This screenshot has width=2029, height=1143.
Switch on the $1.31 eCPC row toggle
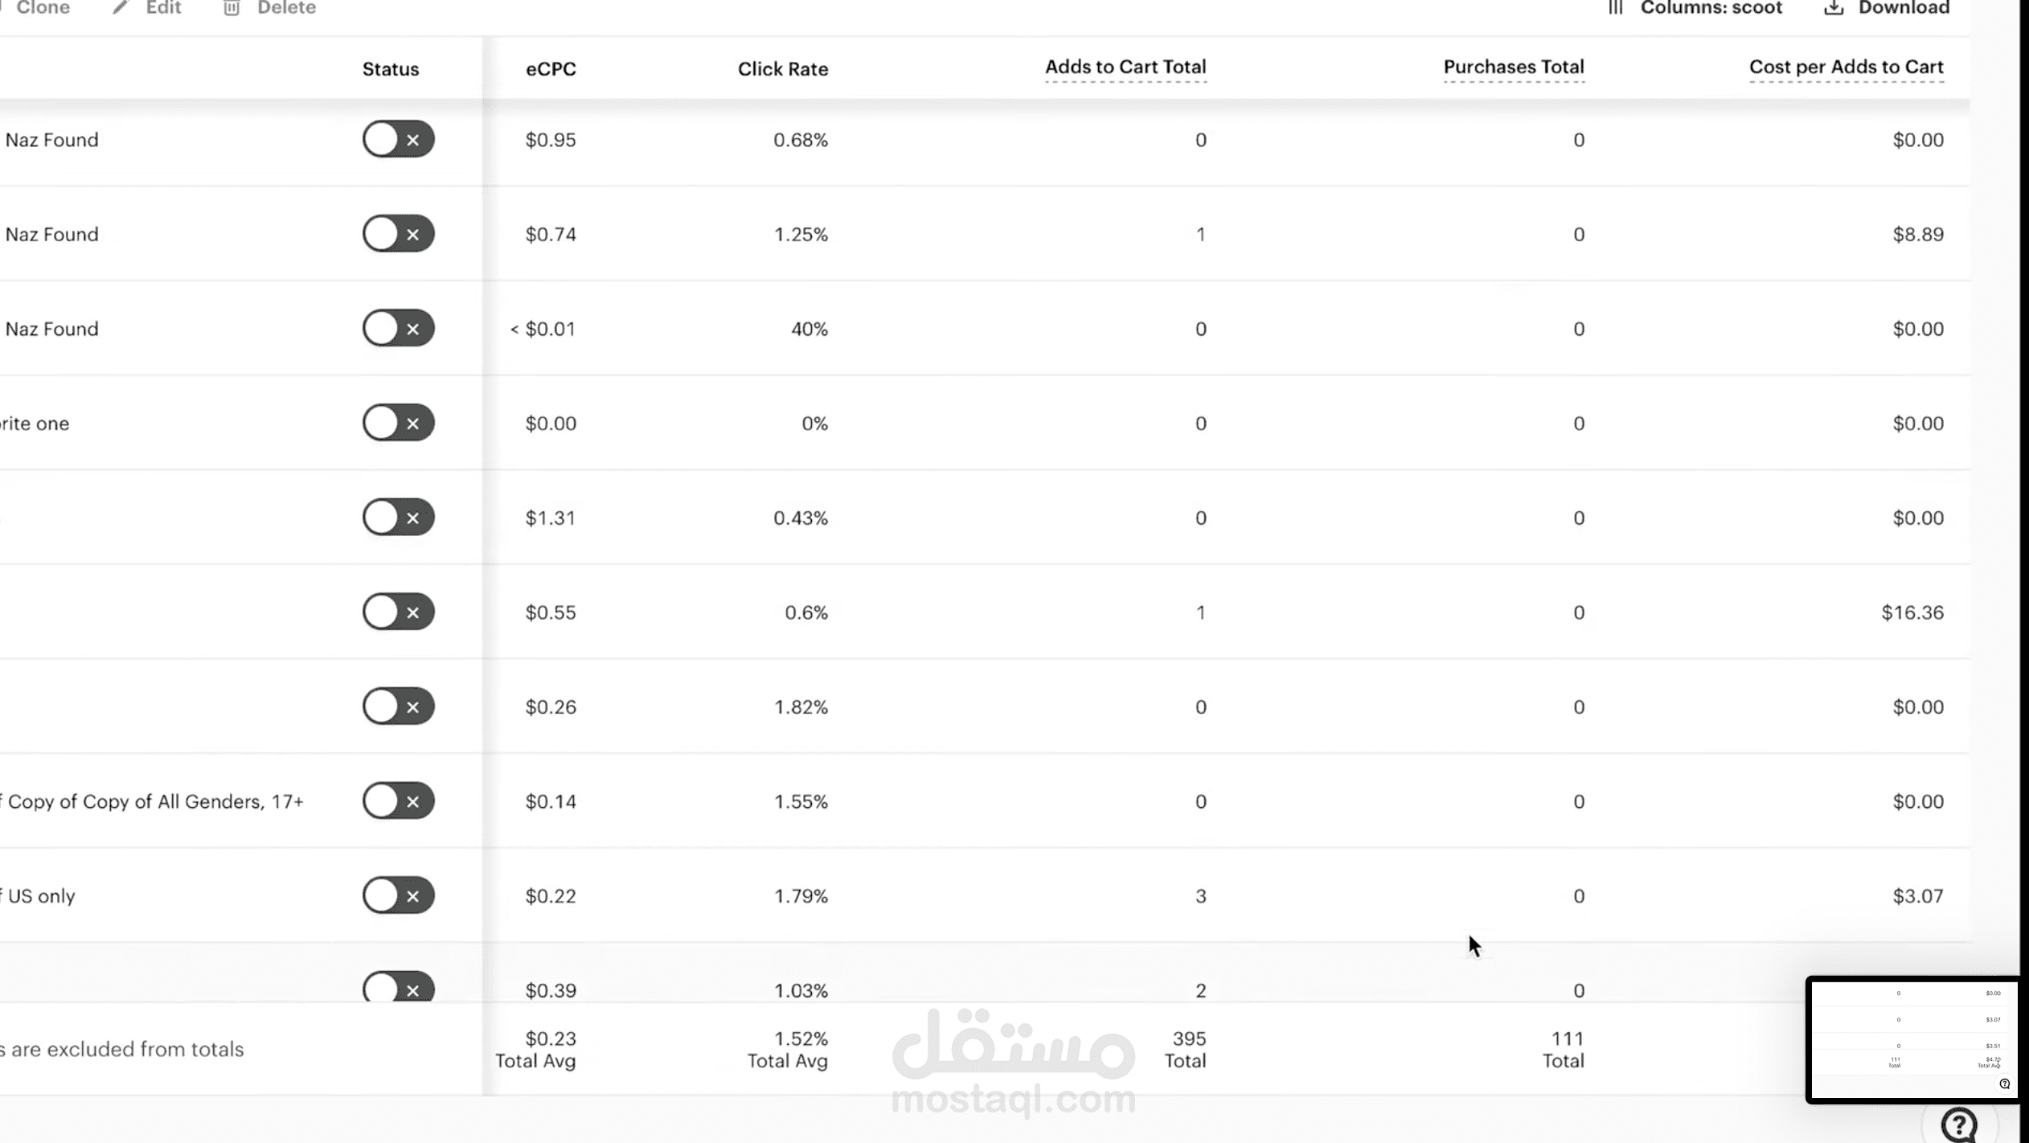pos(398,517)
